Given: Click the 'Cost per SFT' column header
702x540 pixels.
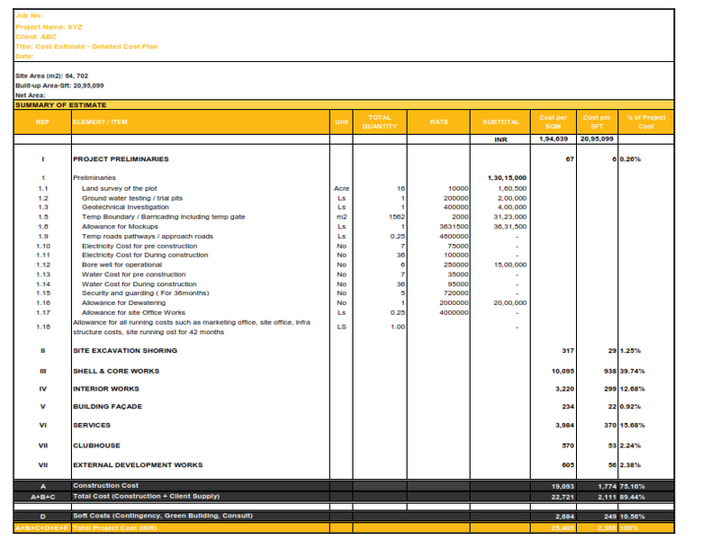Looking at the screenshot, I should pos(597,121).
